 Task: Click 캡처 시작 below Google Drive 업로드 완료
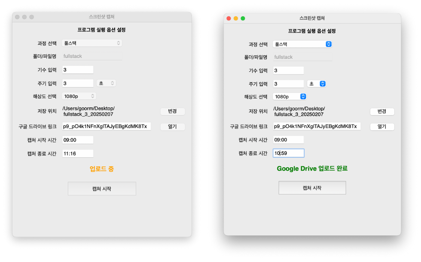pos(312,188)
